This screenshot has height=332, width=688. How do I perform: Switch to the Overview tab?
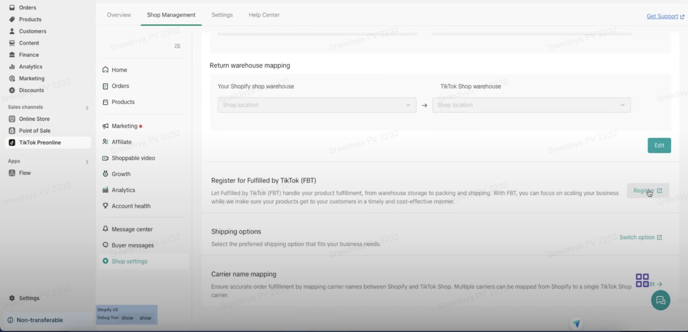[x=119, y=15]
